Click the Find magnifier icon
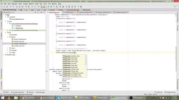 [26, 7]
